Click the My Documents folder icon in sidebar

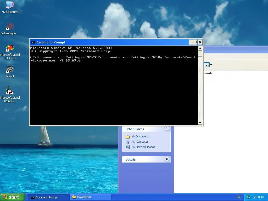(x=128, y=137)
